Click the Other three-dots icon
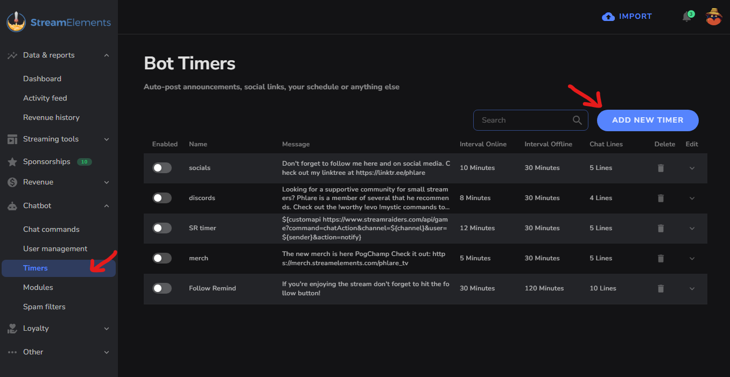The image size is (730, 377). coord(12,352)
